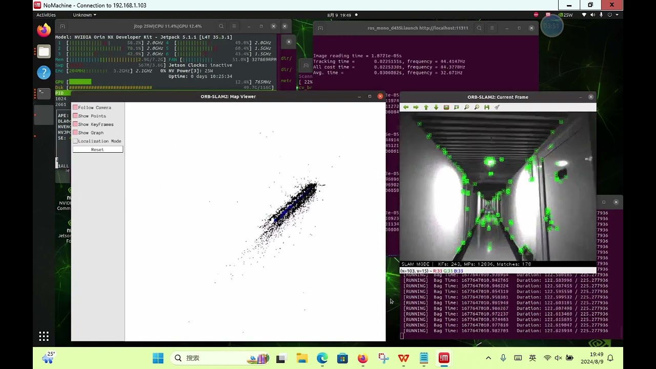Open the Help icon in Ubuntu dock
Image resolution: width=656 pixels, height=369 pixels.
[x=44, y=72]
